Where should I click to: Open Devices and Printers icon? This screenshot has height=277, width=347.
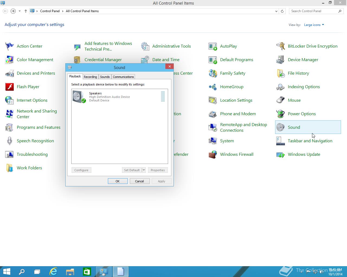9,73
